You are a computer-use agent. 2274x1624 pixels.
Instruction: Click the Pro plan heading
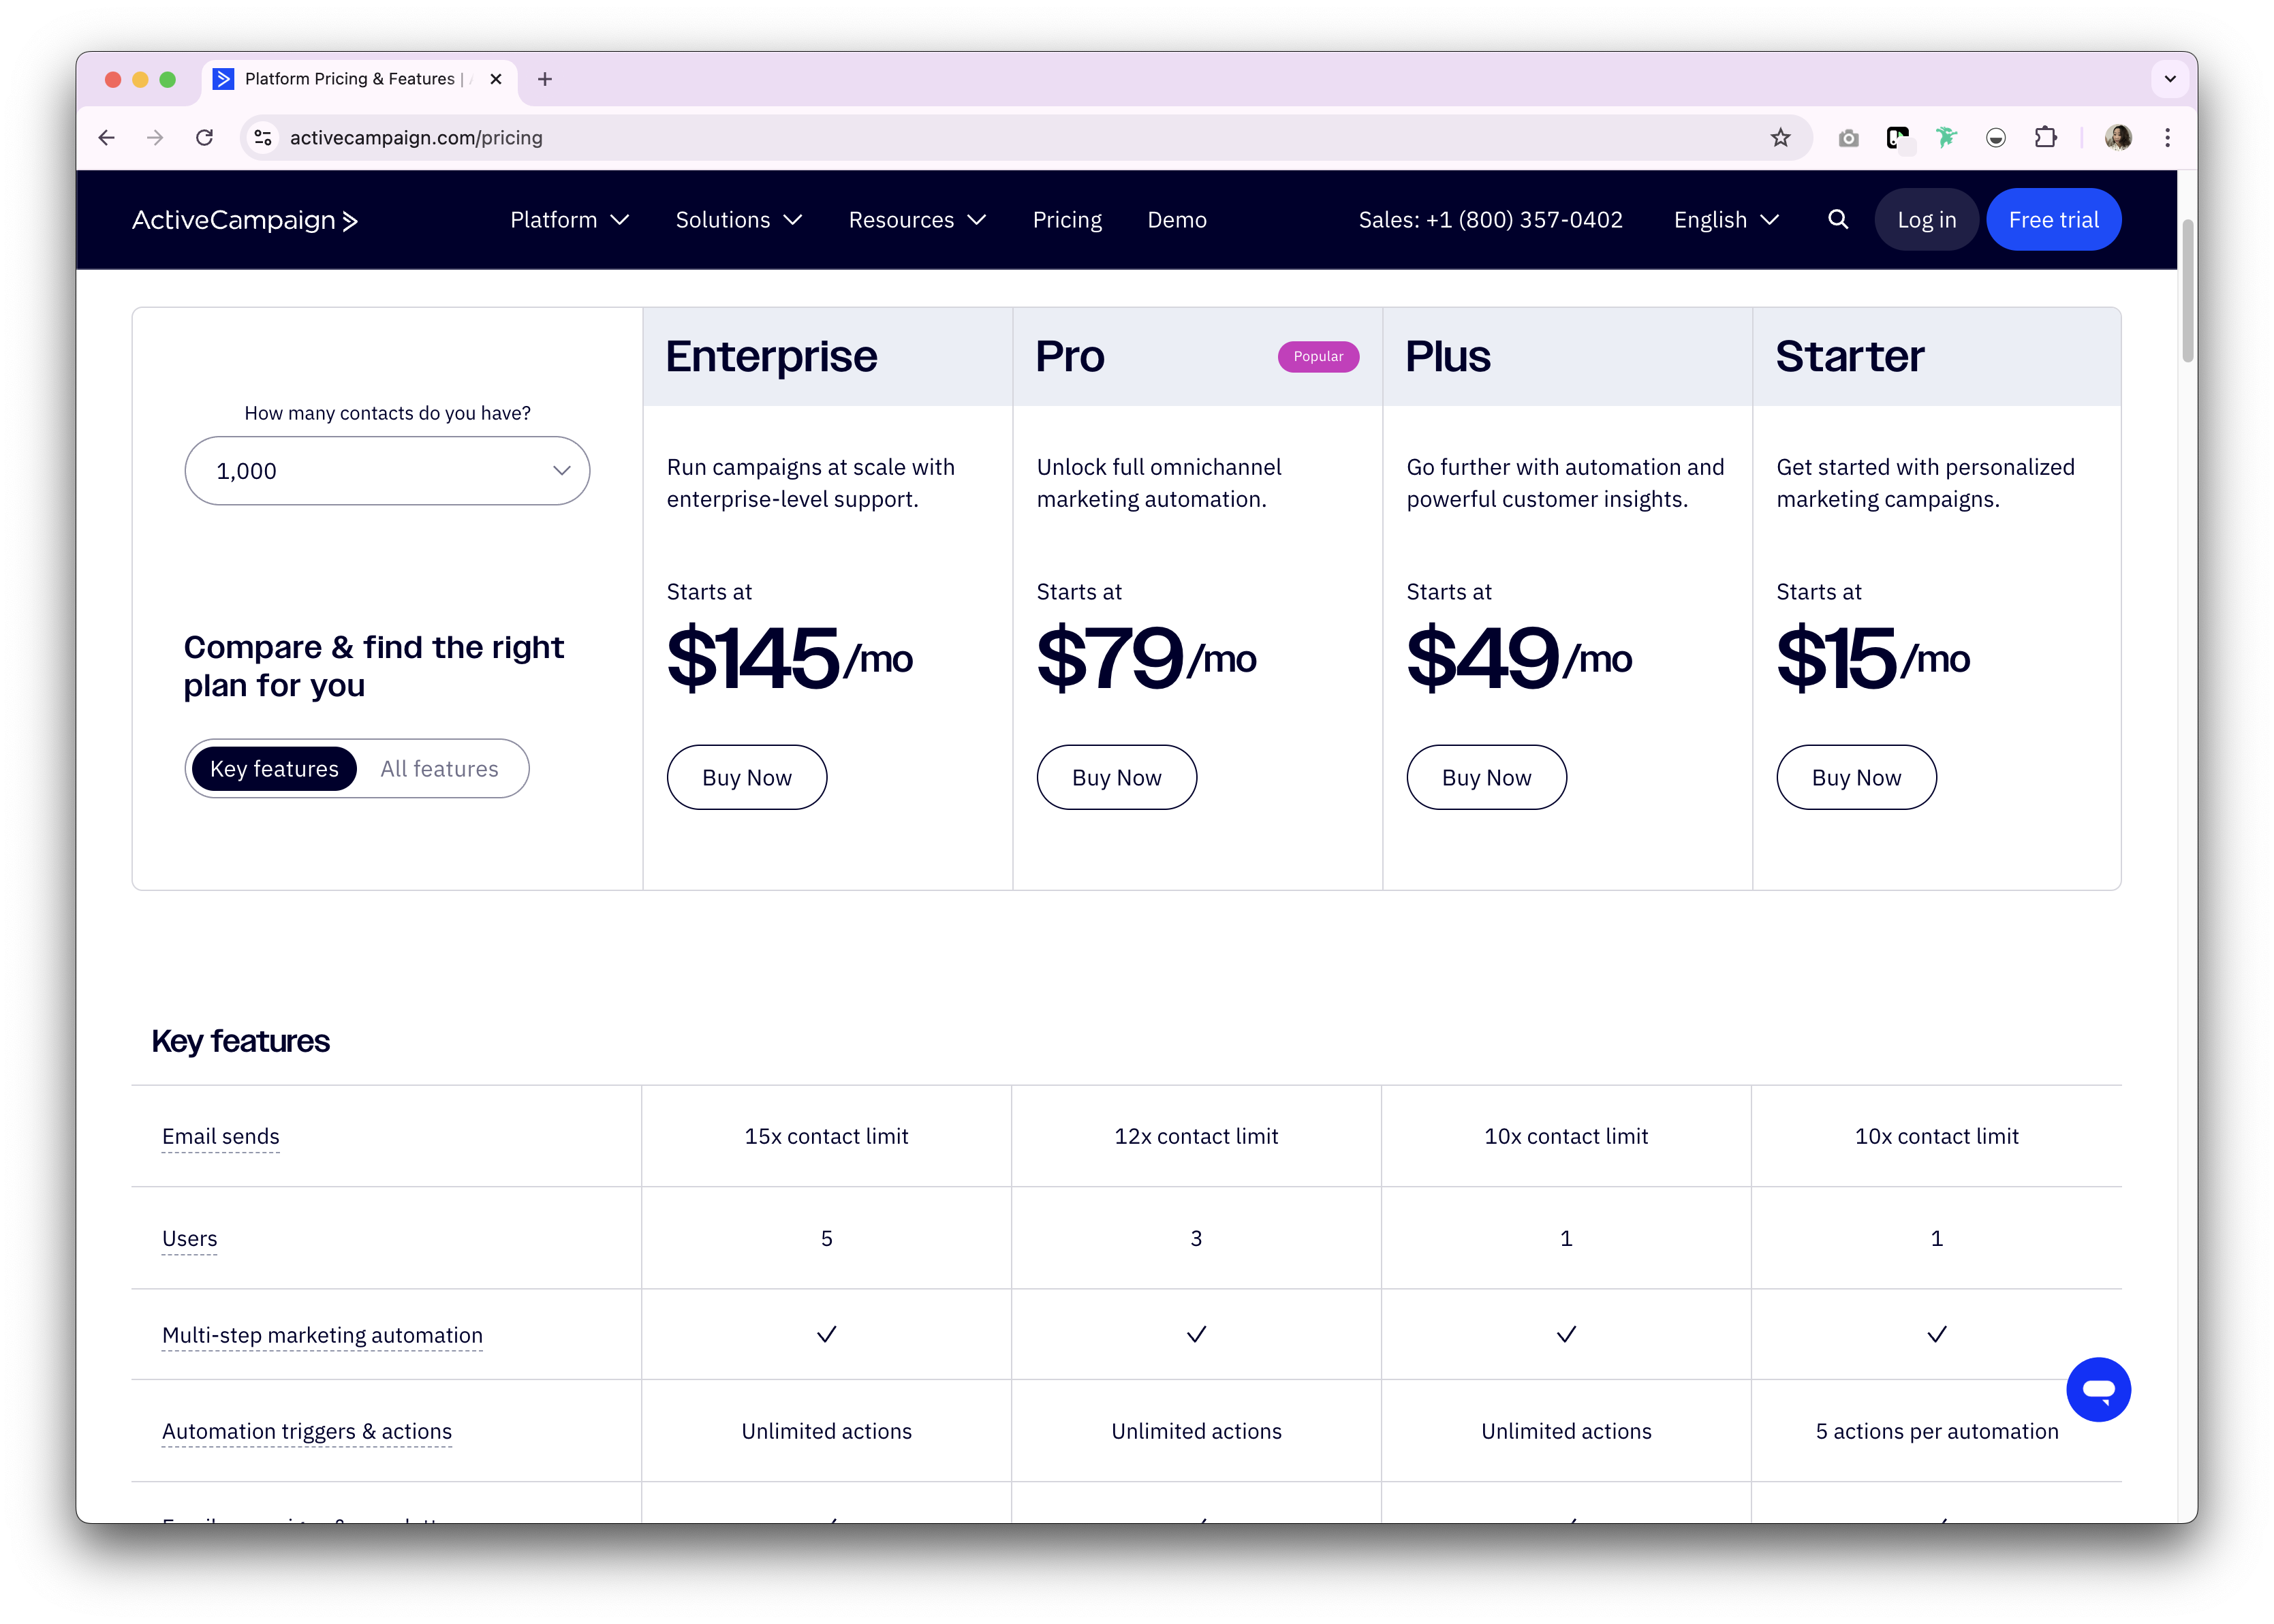click(x=1070, y=357)
